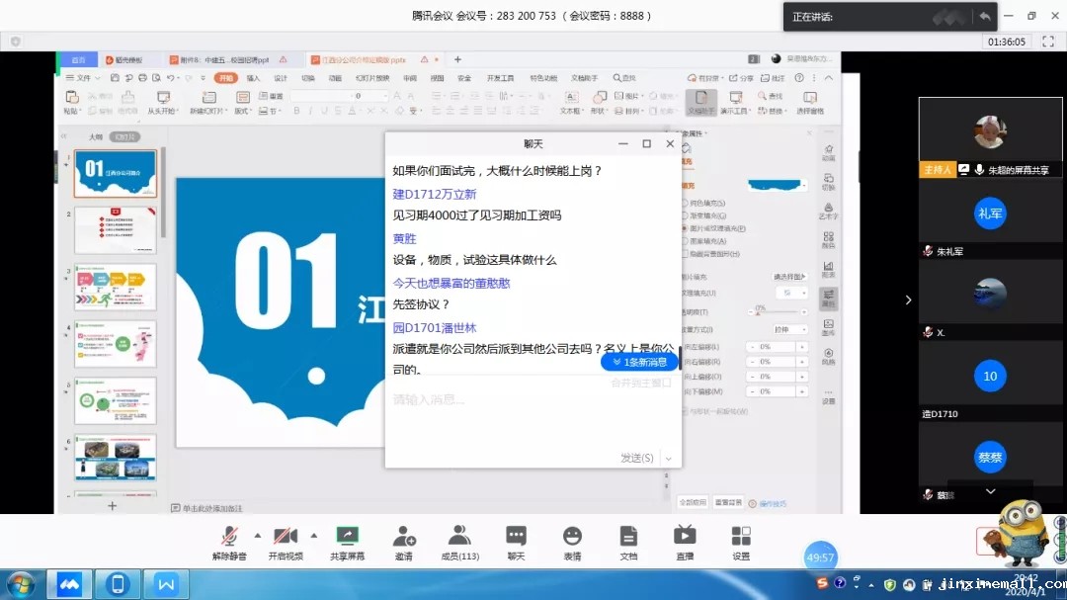The width and height of the screenshot is (1067, 600).
Task: Expand the video options arrow beside 开启视频
Action: pyautogui.click(x=314, y=535)
